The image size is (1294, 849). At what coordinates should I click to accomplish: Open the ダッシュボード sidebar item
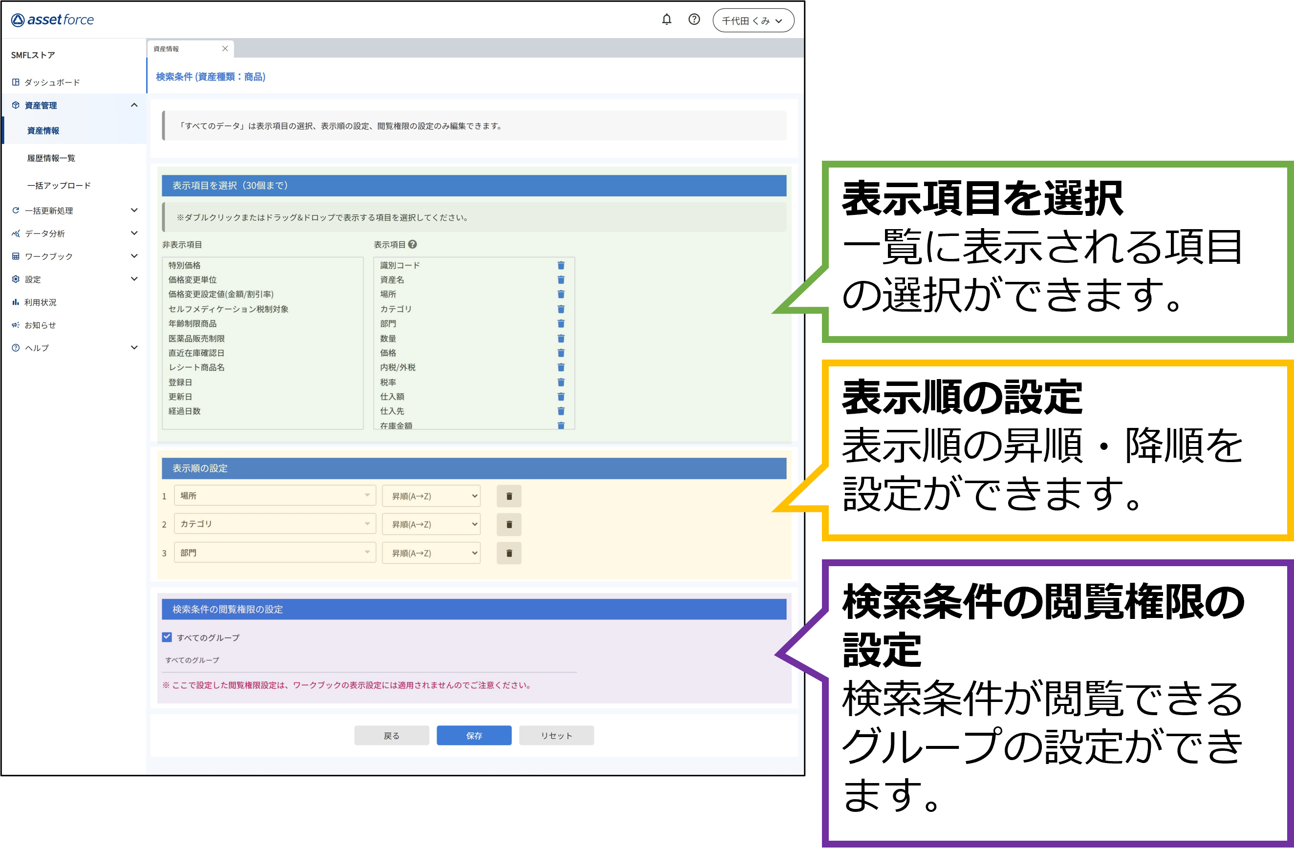coord(52,82)
